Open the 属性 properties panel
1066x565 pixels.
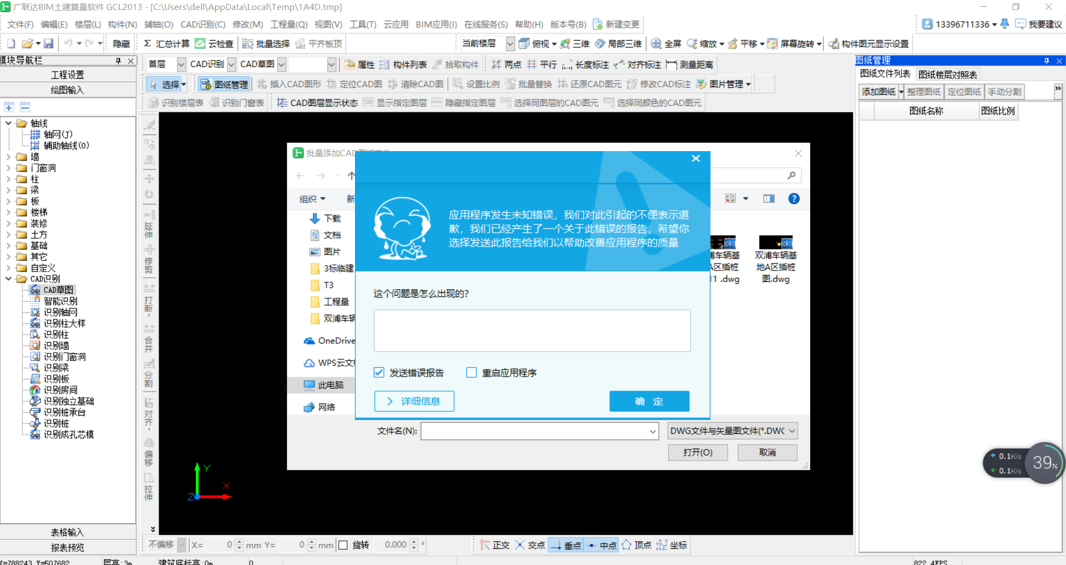pyautogui.click(x=359, y=64)
